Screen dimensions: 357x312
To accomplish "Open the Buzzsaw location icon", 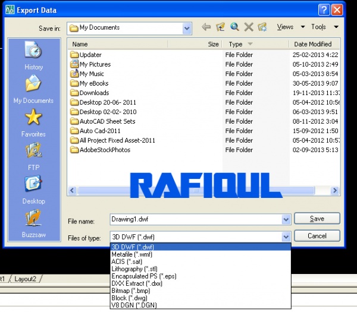I will tap(33, 219).
